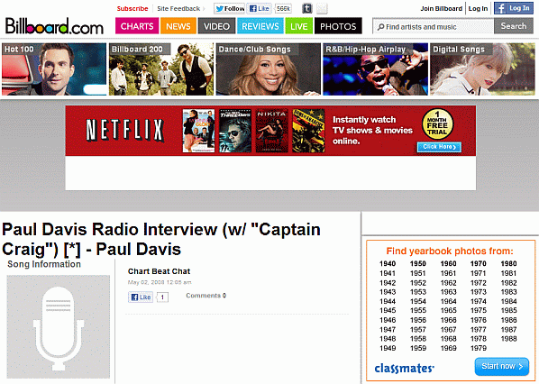The image size is (539, 384).
Task: Click Join Billboard link
Action: click(442, 9)
